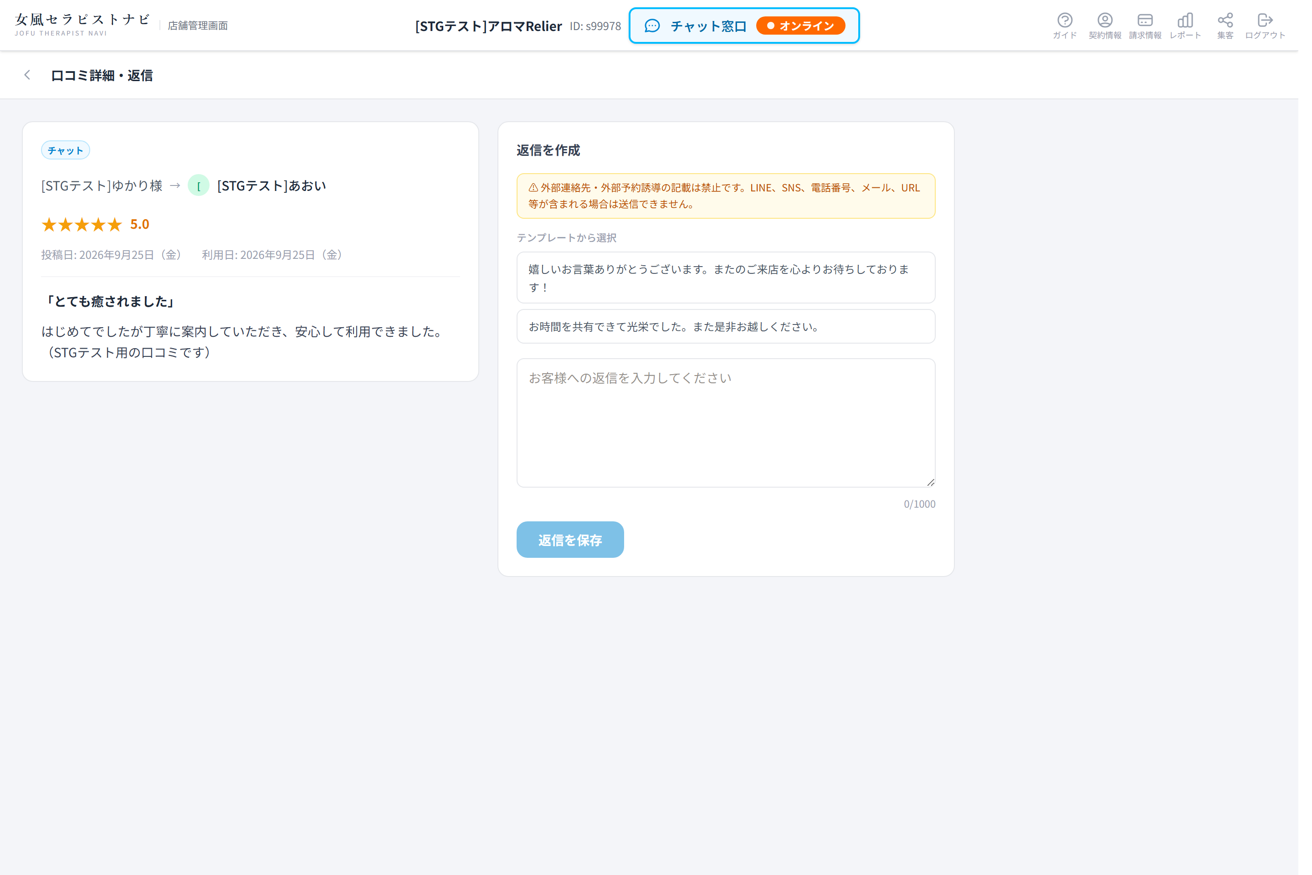This screenshot has height=875, width=1312.
Task: Click the ログアウト logout icon
Action: 1278,26
